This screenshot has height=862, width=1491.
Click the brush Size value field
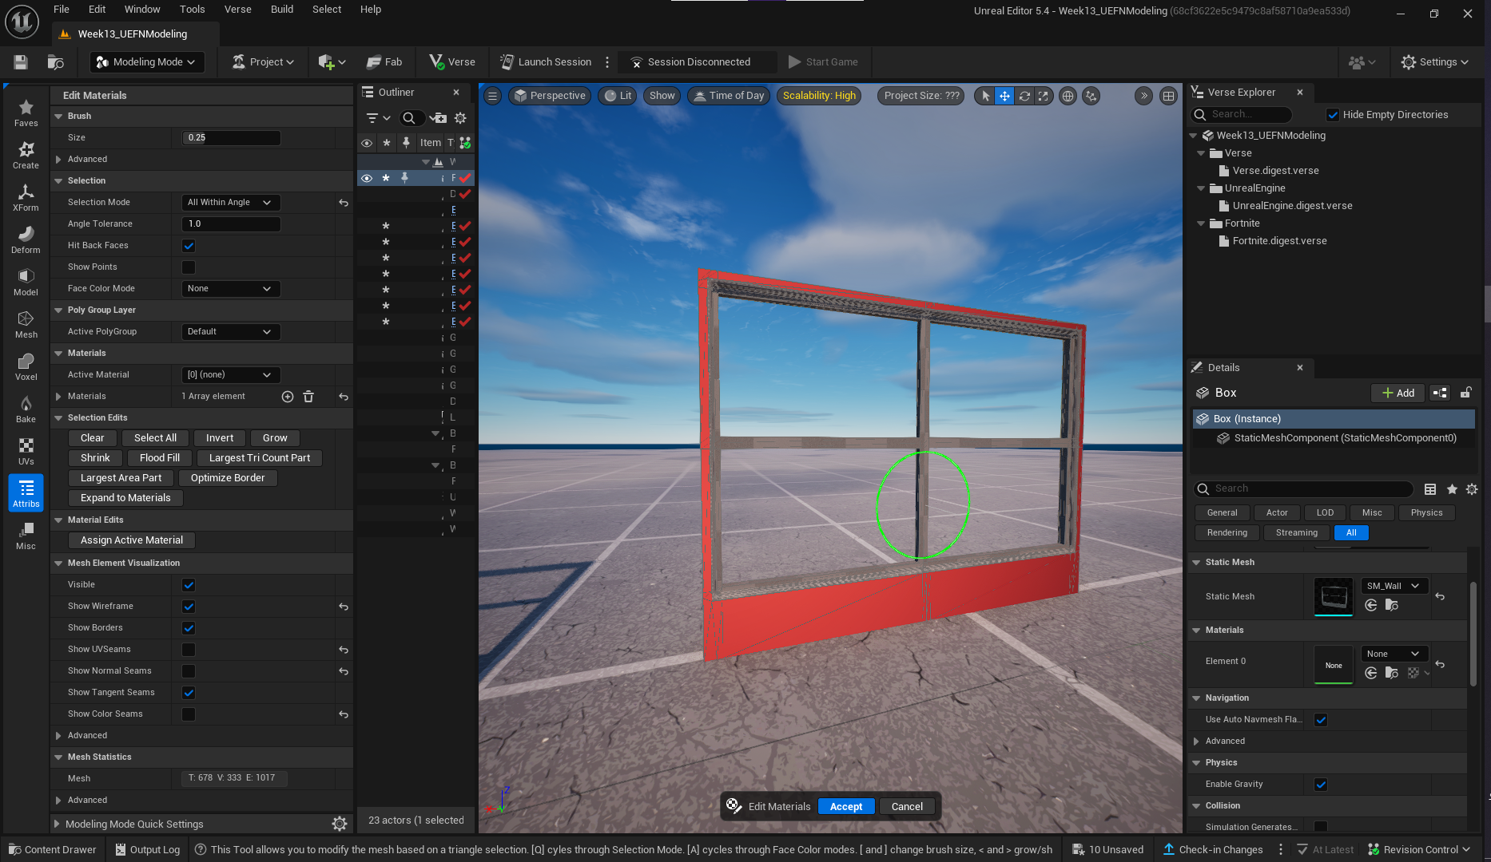231,138
